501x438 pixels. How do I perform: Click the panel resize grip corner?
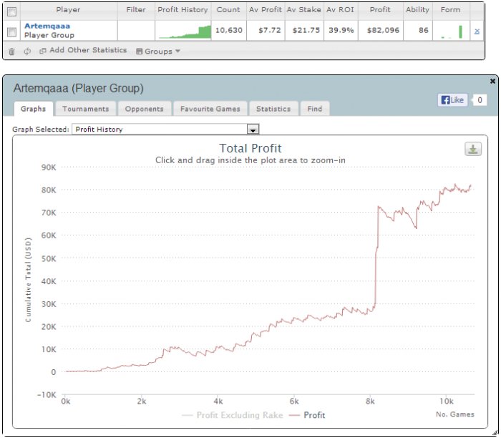[495, 433]
